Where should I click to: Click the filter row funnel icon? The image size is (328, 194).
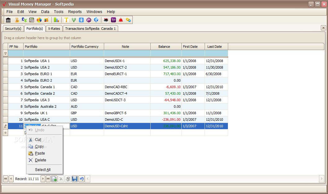6,53
